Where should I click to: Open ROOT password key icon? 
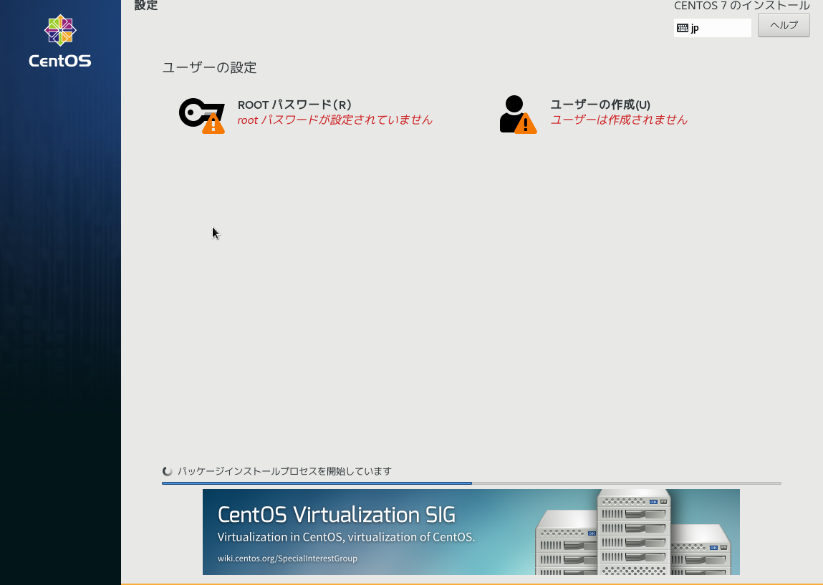click(x=202, y=115)
